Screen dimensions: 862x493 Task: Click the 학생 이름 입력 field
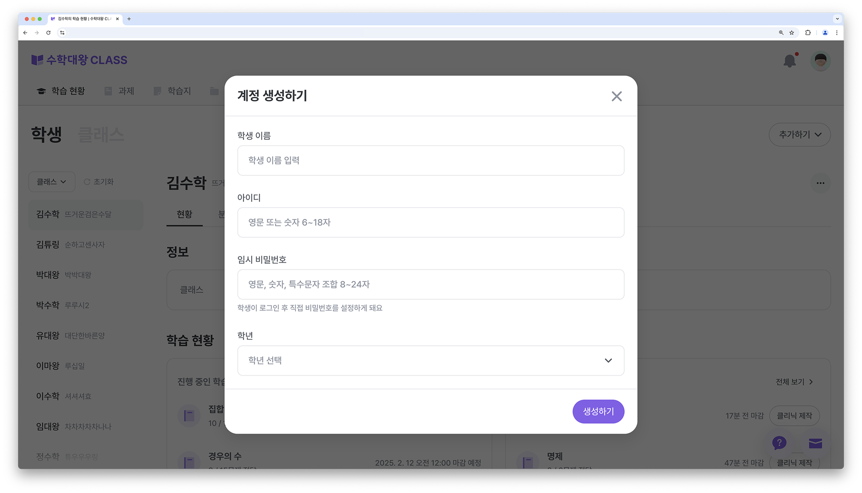pyautogui.click(x=431, y=160)
